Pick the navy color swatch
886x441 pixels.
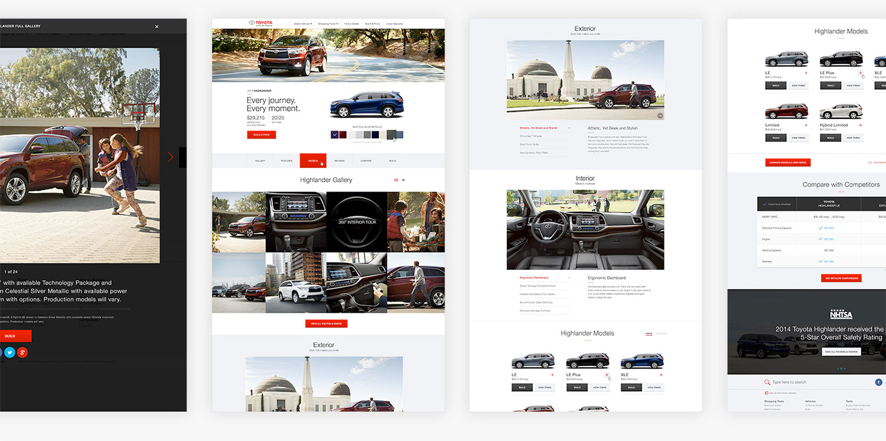point(375,135)
